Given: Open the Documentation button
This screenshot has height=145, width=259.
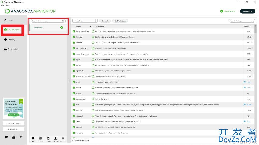Looking at the screenshot, I should click(x=13, y=123).
